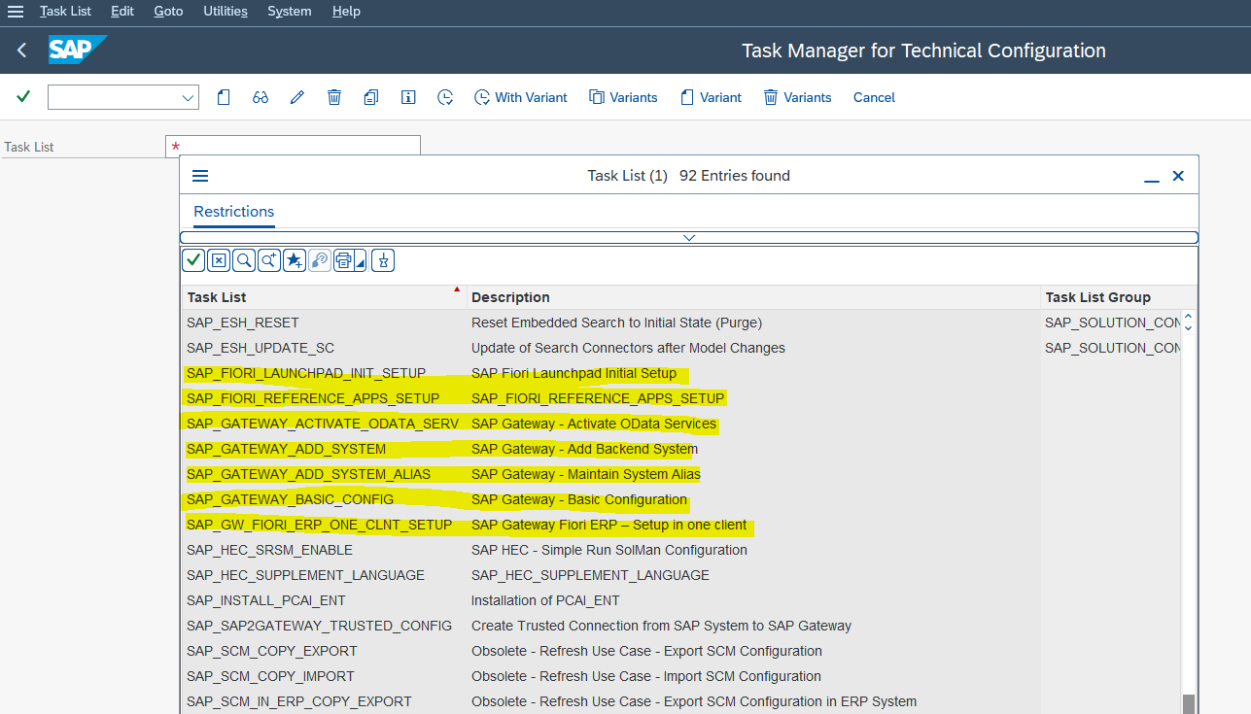Expand the Restrictions section chevron
Image resolution: width=1251 pixels, height=714 pixels.
coord(689,237)
